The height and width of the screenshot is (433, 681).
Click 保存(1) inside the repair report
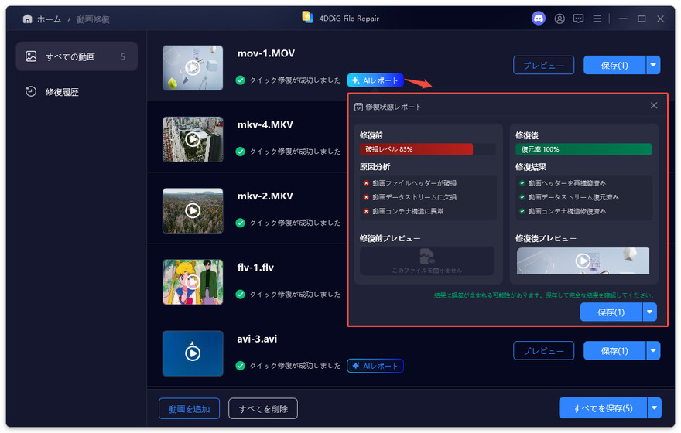click(x=611, y=312)
